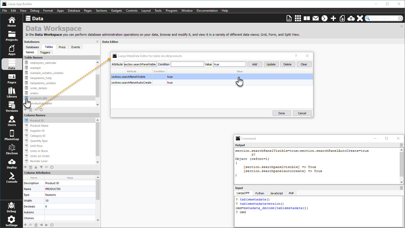Screen dimensions: 405x228
Task: Open the Gadgets menu
Action: [116, 11]
